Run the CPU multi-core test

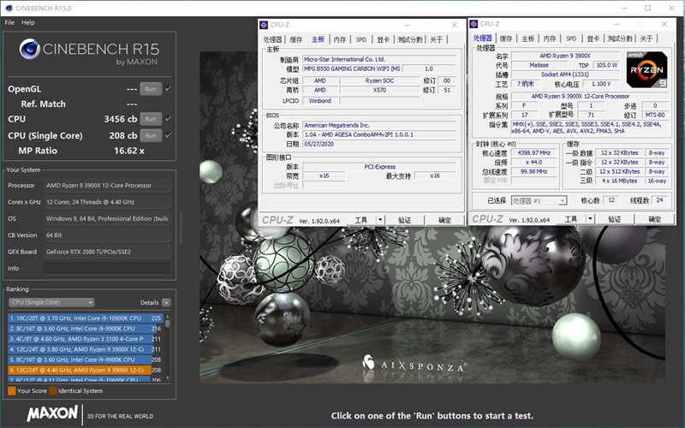[x=151, y=119]
